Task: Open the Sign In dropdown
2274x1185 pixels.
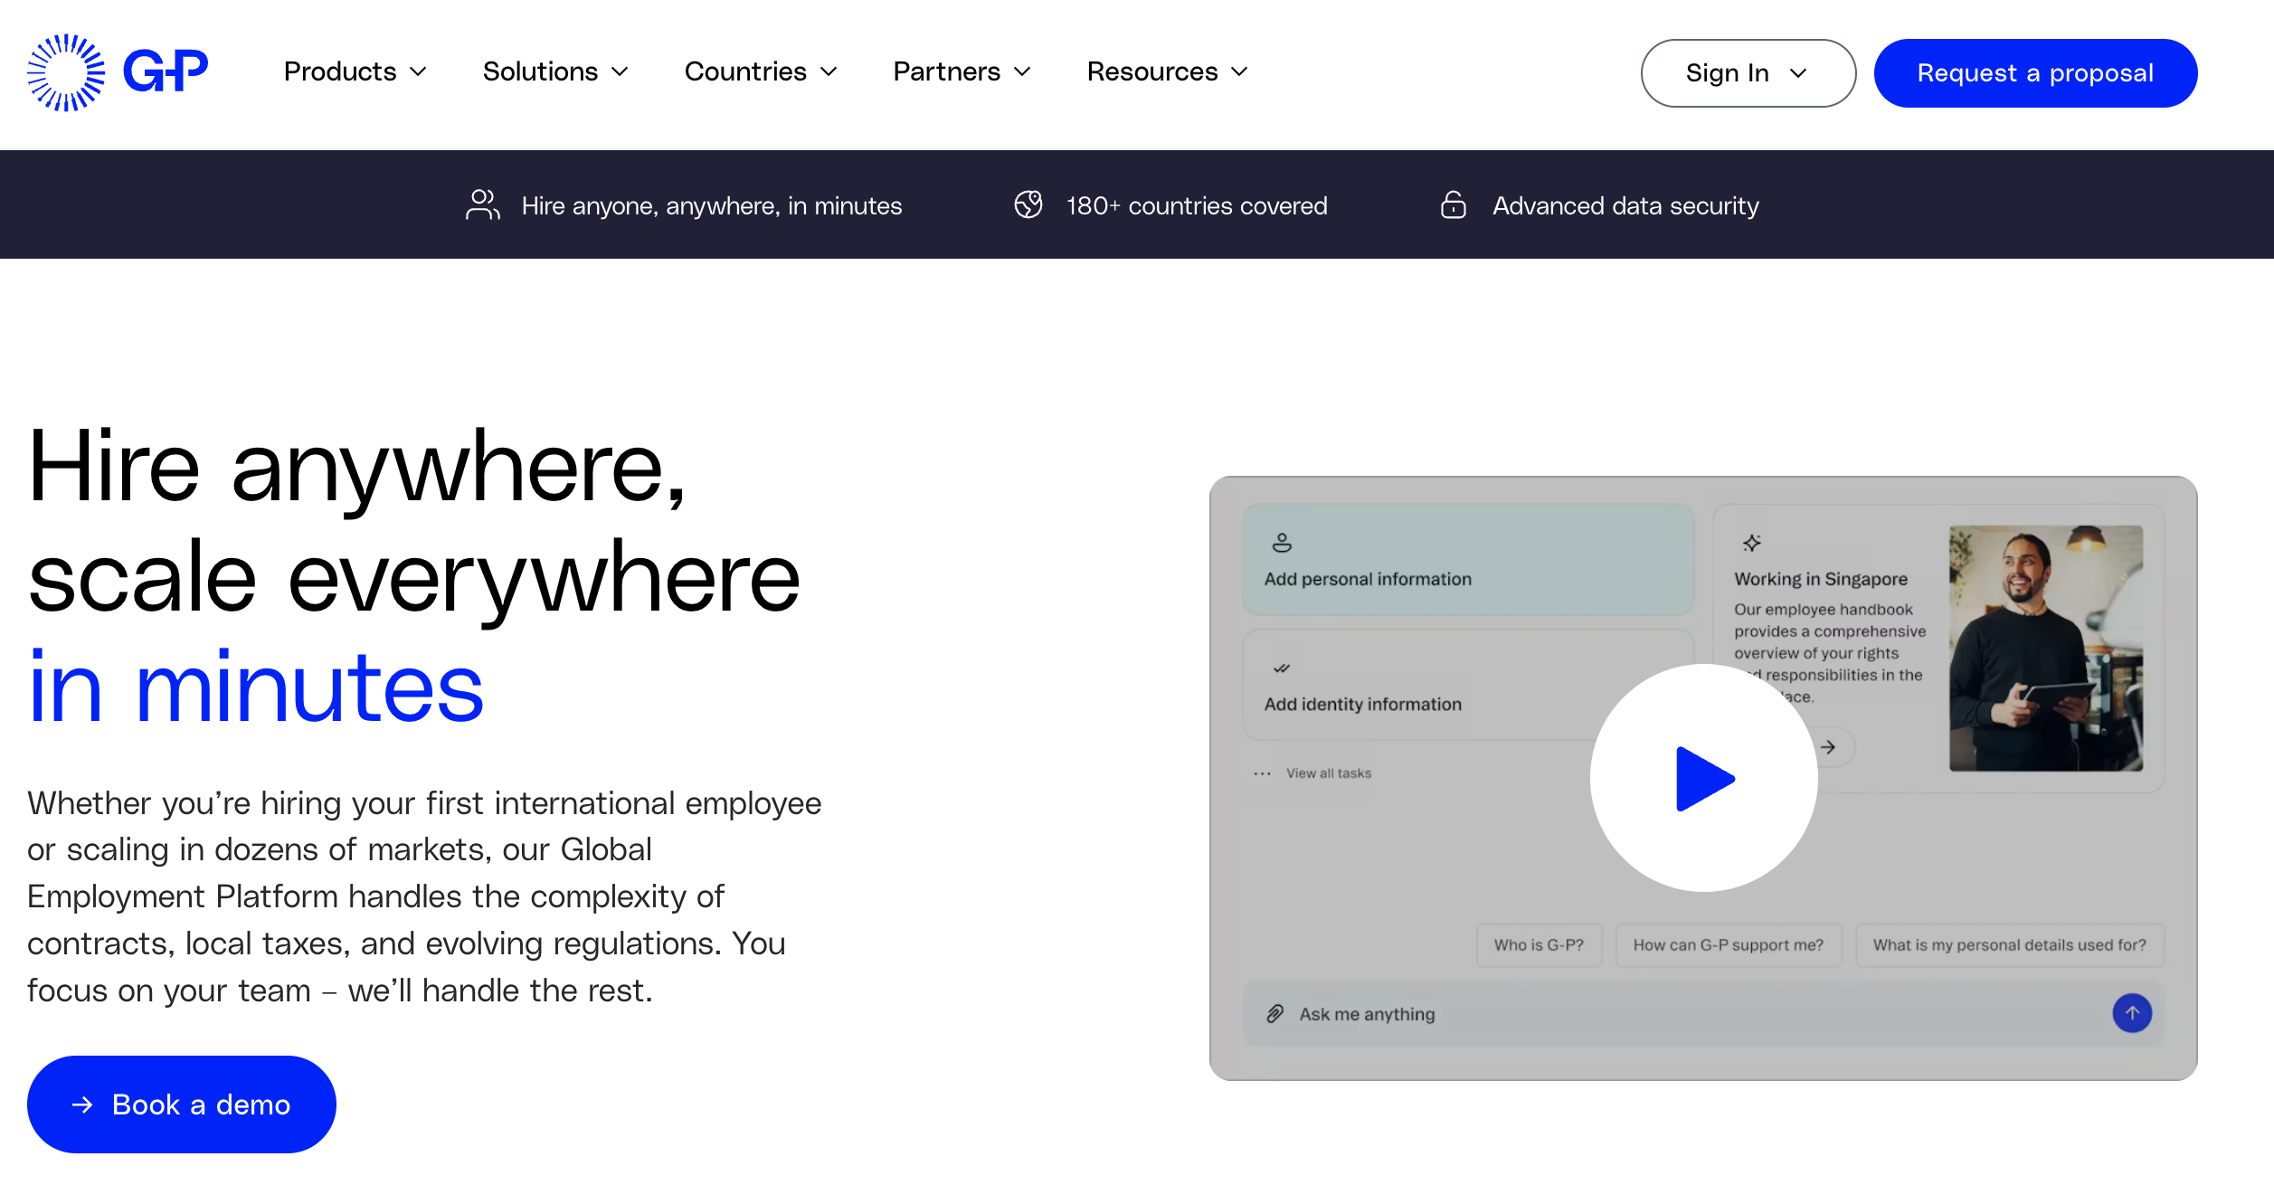Action: pyautogui.click(x=1748, y=73)
